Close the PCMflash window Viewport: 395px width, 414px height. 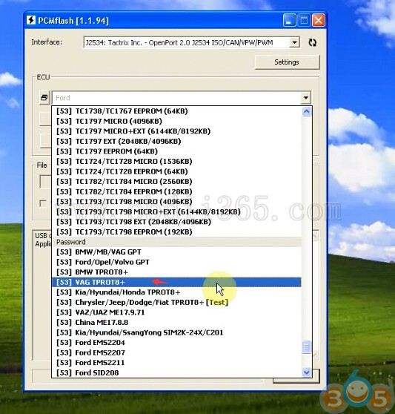pyautogui.click(x=319, y=20)
